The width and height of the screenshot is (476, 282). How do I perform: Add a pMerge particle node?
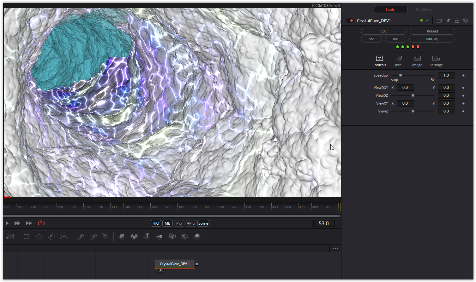[x=93, y=236]
